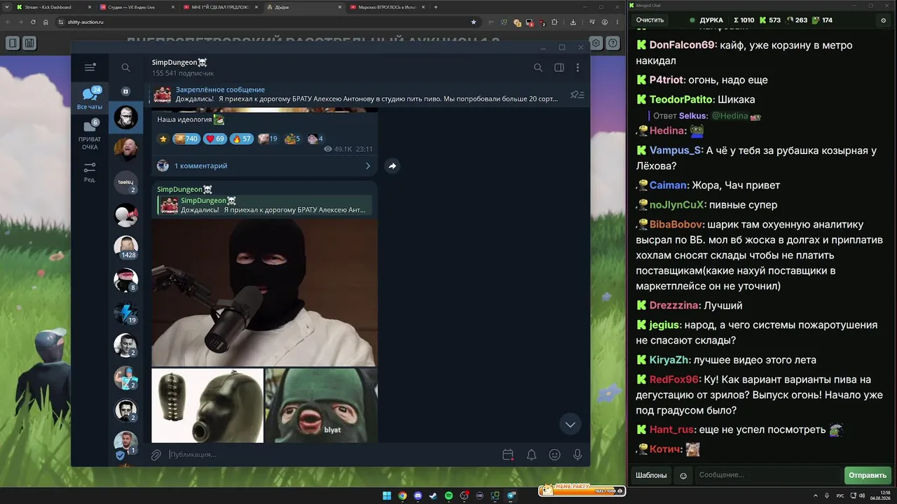Open lightning-bolt chat with 19 unread

pos(126,313)
